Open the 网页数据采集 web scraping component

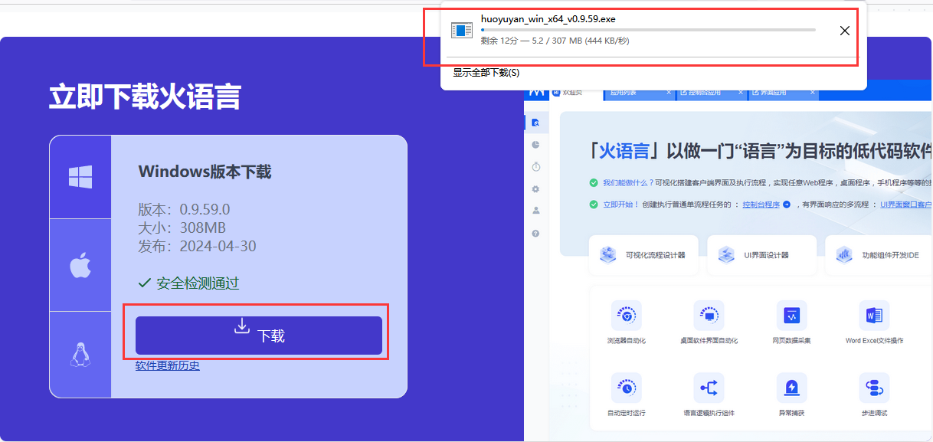pos(791,316)
